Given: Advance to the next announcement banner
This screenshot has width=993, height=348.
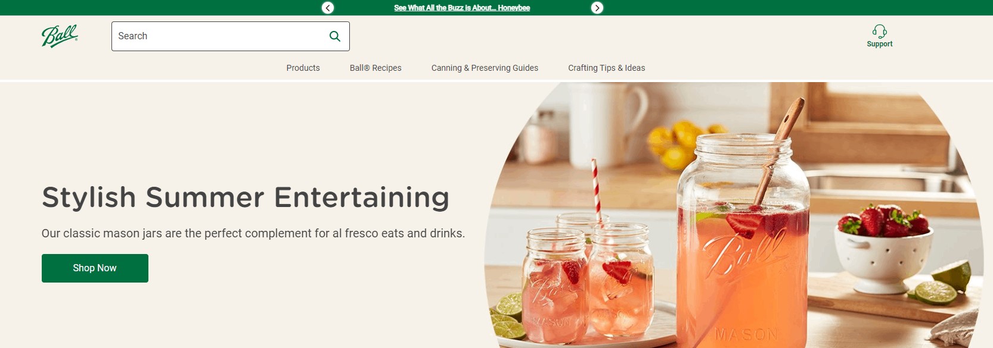Looking at the screenshot, I should point(597,8).
